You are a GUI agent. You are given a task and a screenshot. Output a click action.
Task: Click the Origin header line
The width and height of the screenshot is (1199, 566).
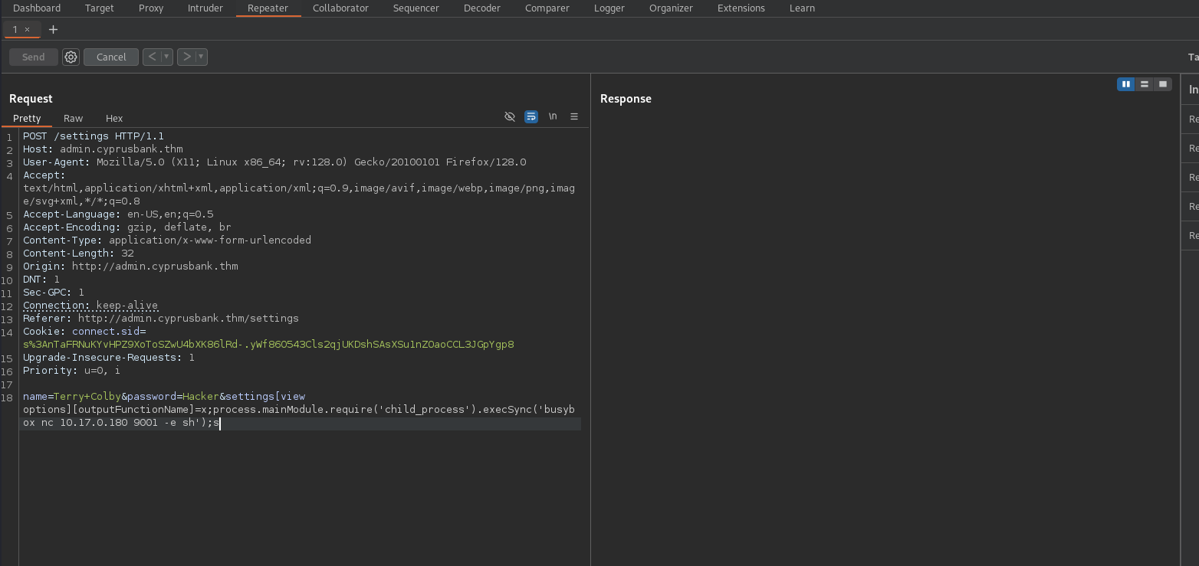[x=130, y=267]
